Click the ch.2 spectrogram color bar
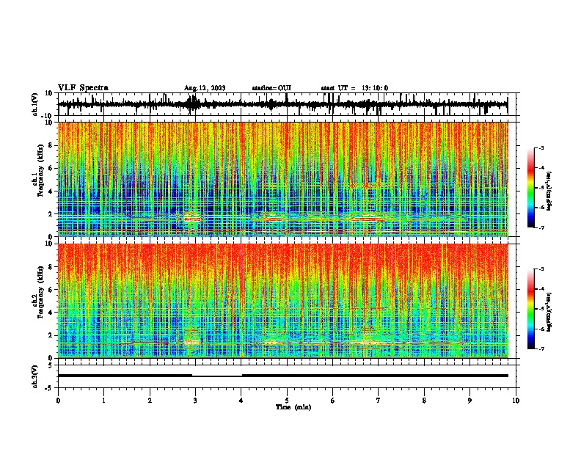Screen dimensions: 581x449 pos(530,309)
